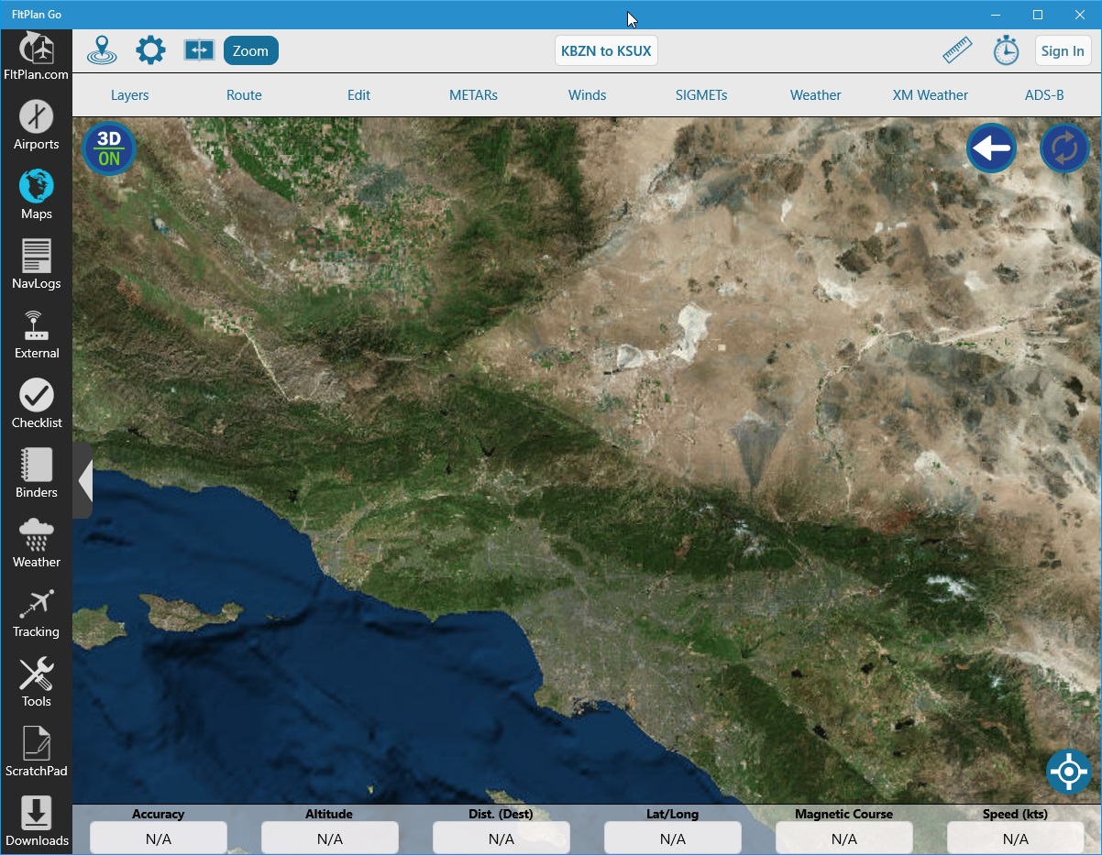Open Binders from the sidebar
Viewport: 1102px width, 855px height.
click(36, 474)
